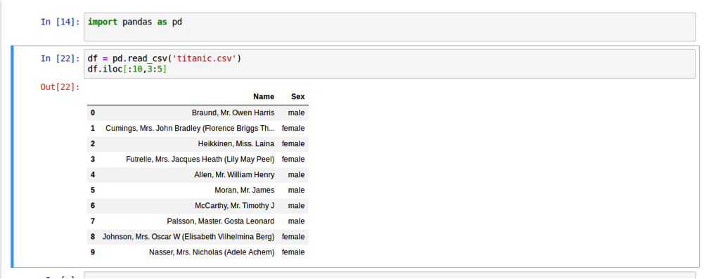Select Heikkinen, Miss. Laina name cell
This screenshot has height=279, width=706.
coord(236,143)
